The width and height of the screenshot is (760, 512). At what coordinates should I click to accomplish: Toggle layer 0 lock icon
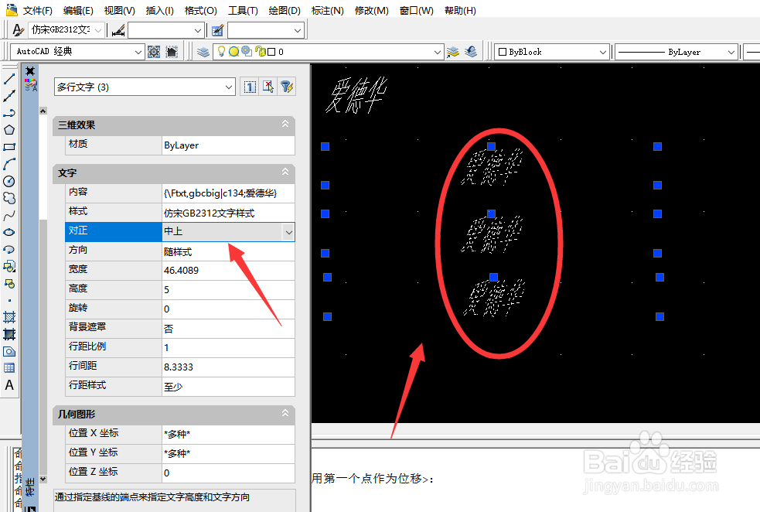pyautogui.click(x=260, y=51)
